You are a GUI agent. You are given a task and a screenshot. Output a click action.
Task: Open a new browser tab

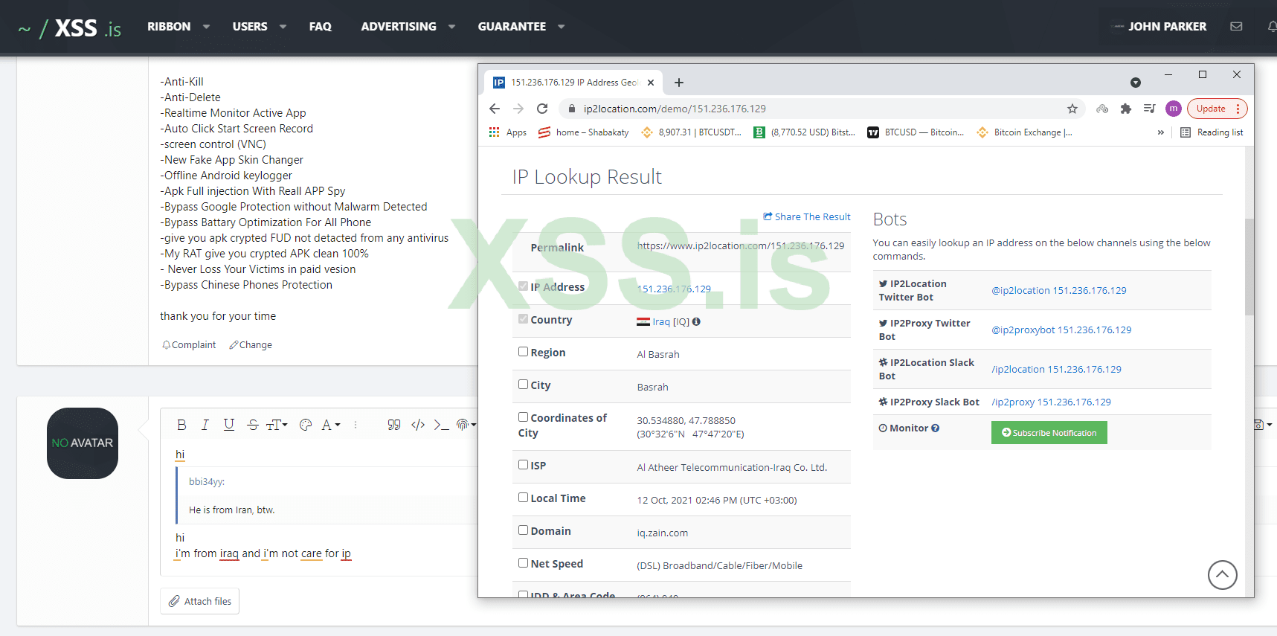pos(679,83)
